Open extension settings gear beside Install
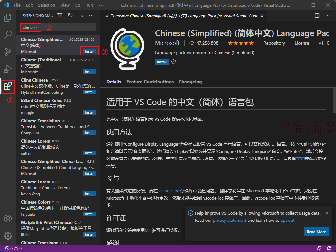Screen dimensions: 336x252 tap(174, 62)
